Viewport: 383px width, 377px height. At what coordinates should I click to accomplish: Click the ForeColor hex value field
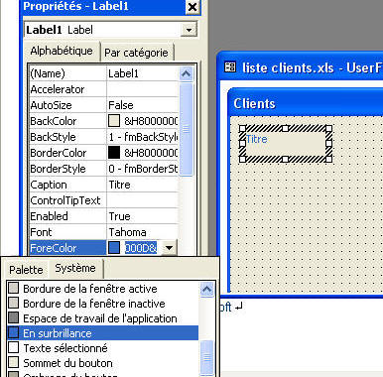coord(141,248)
